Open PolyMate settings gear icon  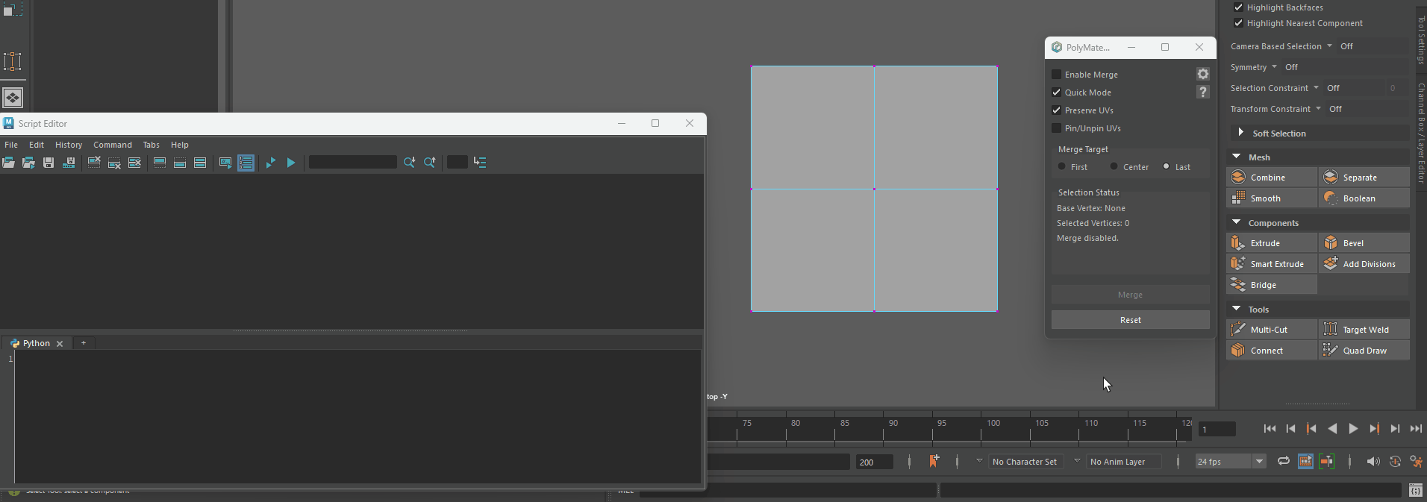(x=1202, y=74)
